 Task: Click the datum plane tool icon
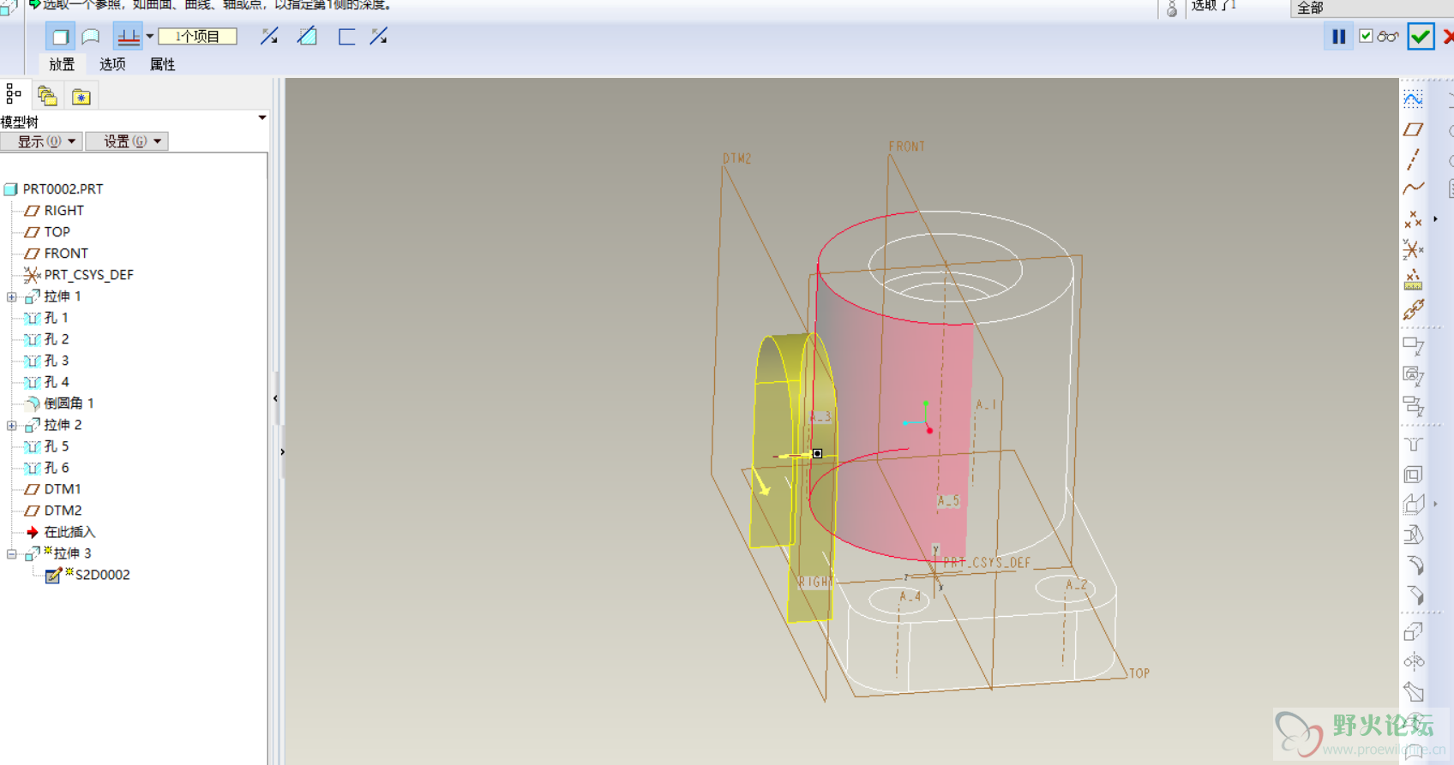tap(1413, 130)
